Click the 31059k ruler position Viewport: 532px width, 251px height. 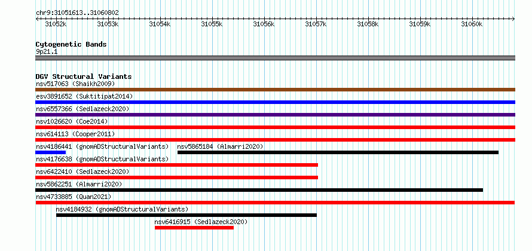[420, 24]
